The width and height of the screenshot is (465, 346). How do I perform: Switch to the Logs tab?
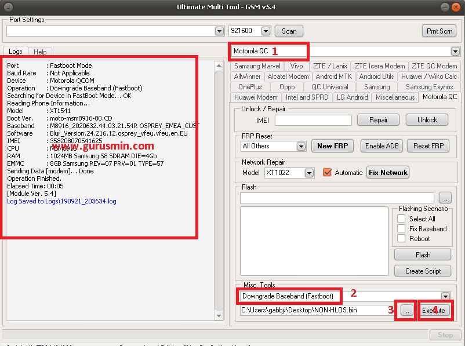(x=16, y=52)
